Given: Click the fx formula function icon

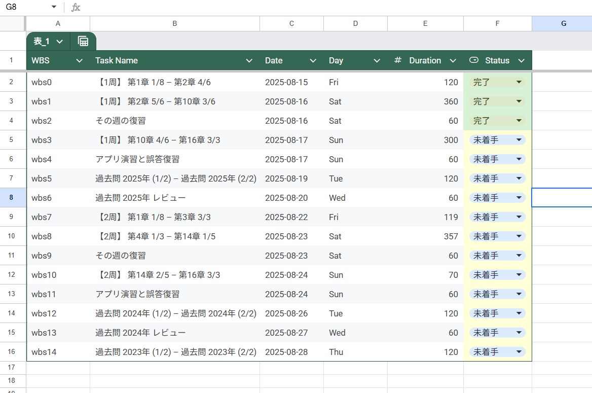Looking at the screenshot, I should click(76, 7).
